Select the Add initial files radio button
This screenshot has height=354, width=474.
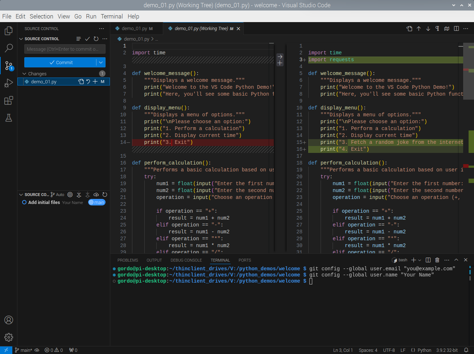[x=24, y=202]
